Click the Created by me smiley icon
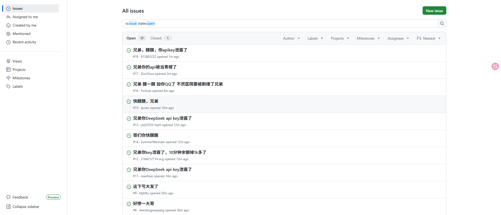The height and width of the screenshot is (215, 501). pos(8,25)
